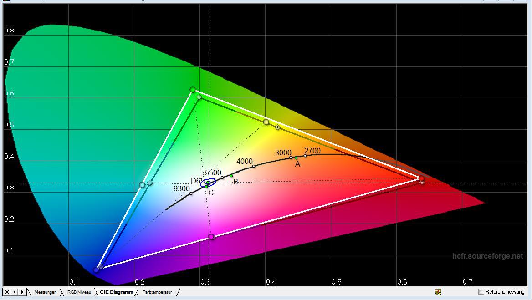Enable the Referenzmessung checkbox
Screen dimensions: 532x300
click(481, 291)
